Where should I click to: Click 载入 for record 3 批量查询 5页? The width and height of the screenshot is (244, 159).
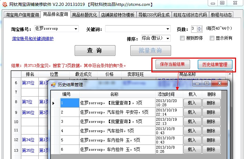[193, 121]
